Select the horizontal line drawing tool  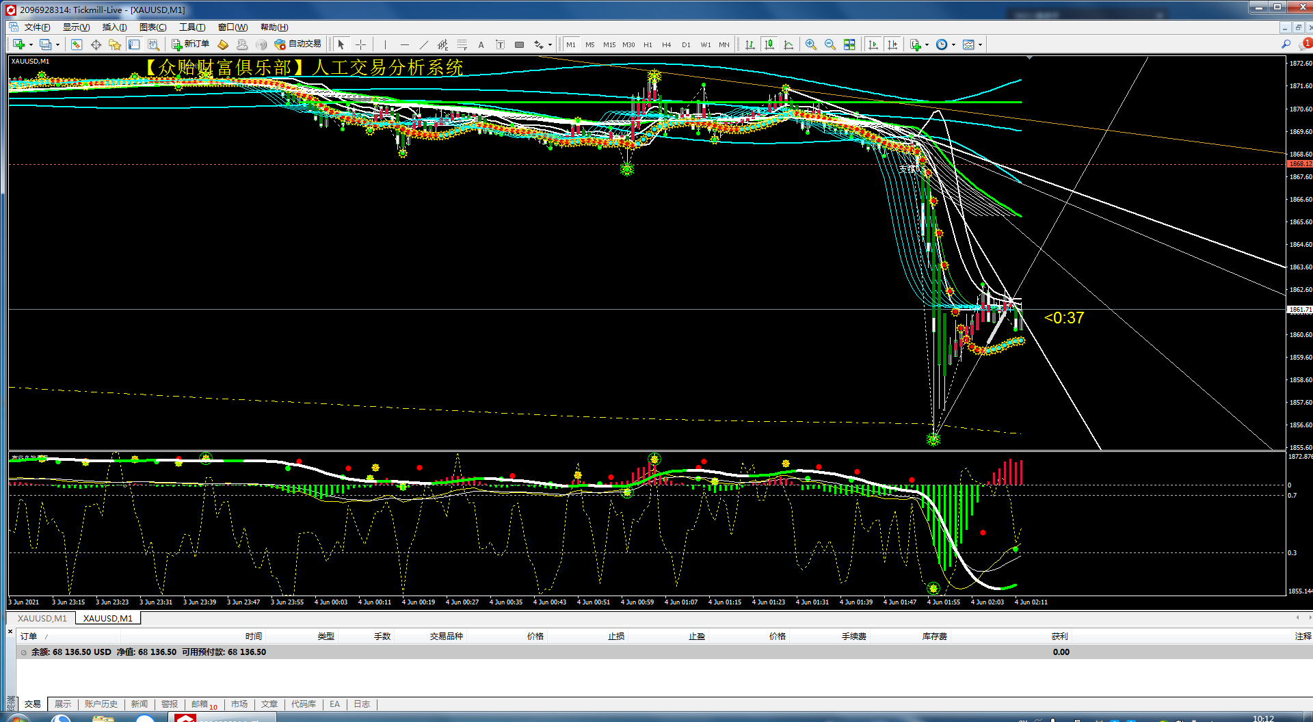(x=404, y=44)
